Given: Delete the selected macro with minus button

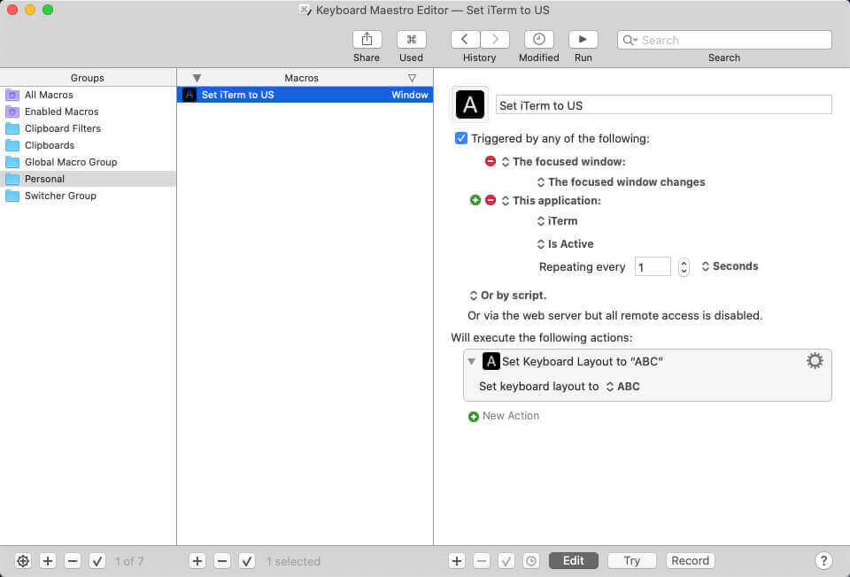Looking at the screenshot, I should (222, 561).
